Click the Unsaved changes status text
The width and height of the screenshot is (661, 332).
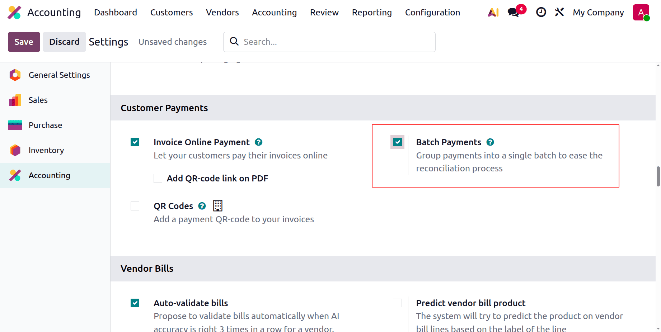click(x=173, y=42)
